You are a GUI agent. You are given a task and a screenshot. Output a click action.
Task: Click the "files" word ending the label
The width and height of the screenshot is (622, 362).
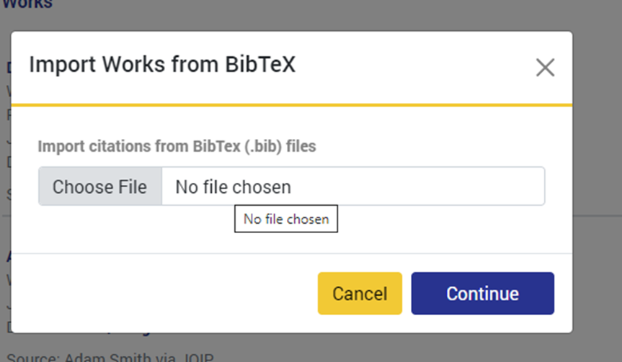(301, 146)
